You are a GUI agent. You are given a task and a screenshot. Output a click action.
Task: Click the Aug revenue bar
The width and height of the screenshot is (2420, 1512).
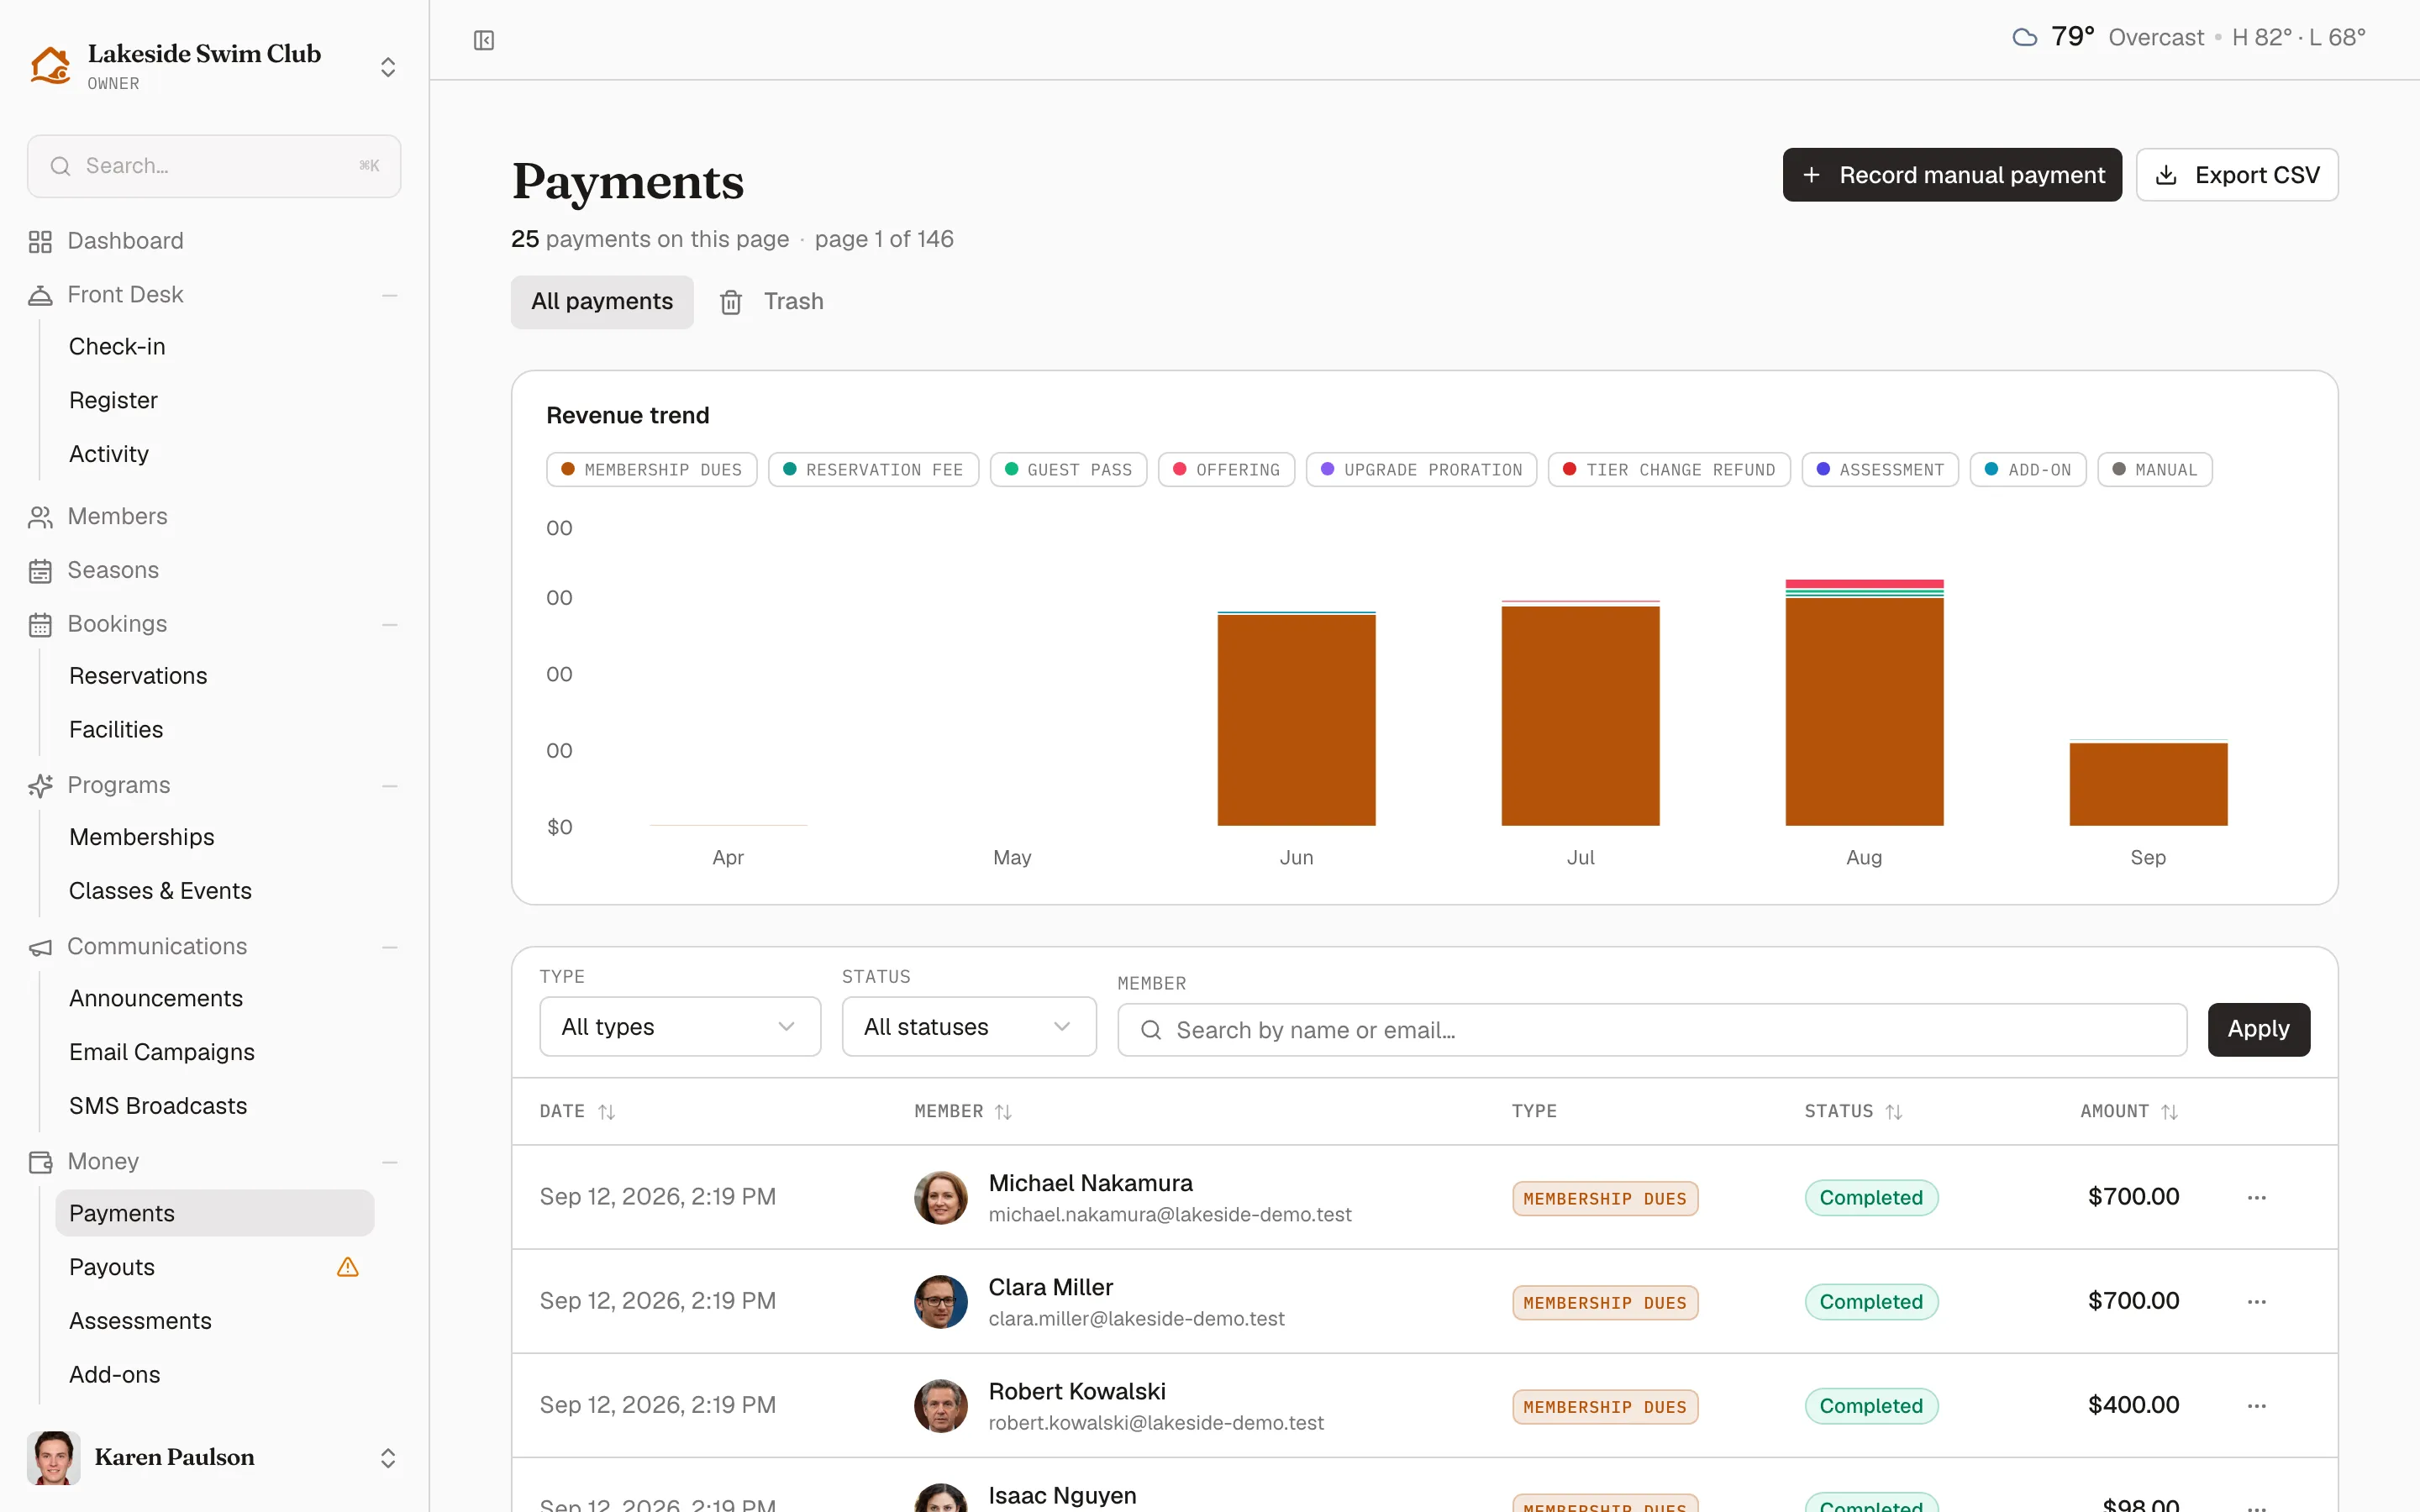coord(1864,703)
